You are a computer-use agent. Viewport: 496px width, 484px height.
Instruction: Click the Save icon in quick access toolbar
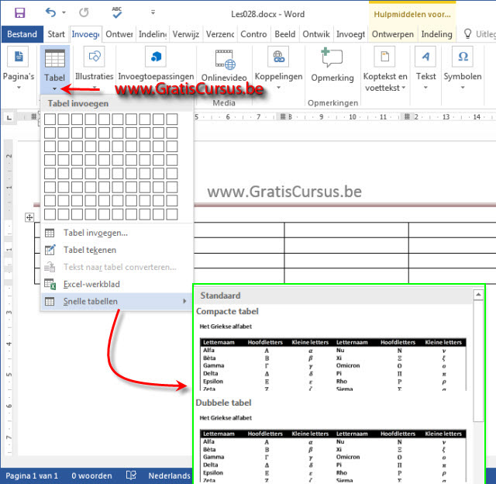tap(19, 13)
